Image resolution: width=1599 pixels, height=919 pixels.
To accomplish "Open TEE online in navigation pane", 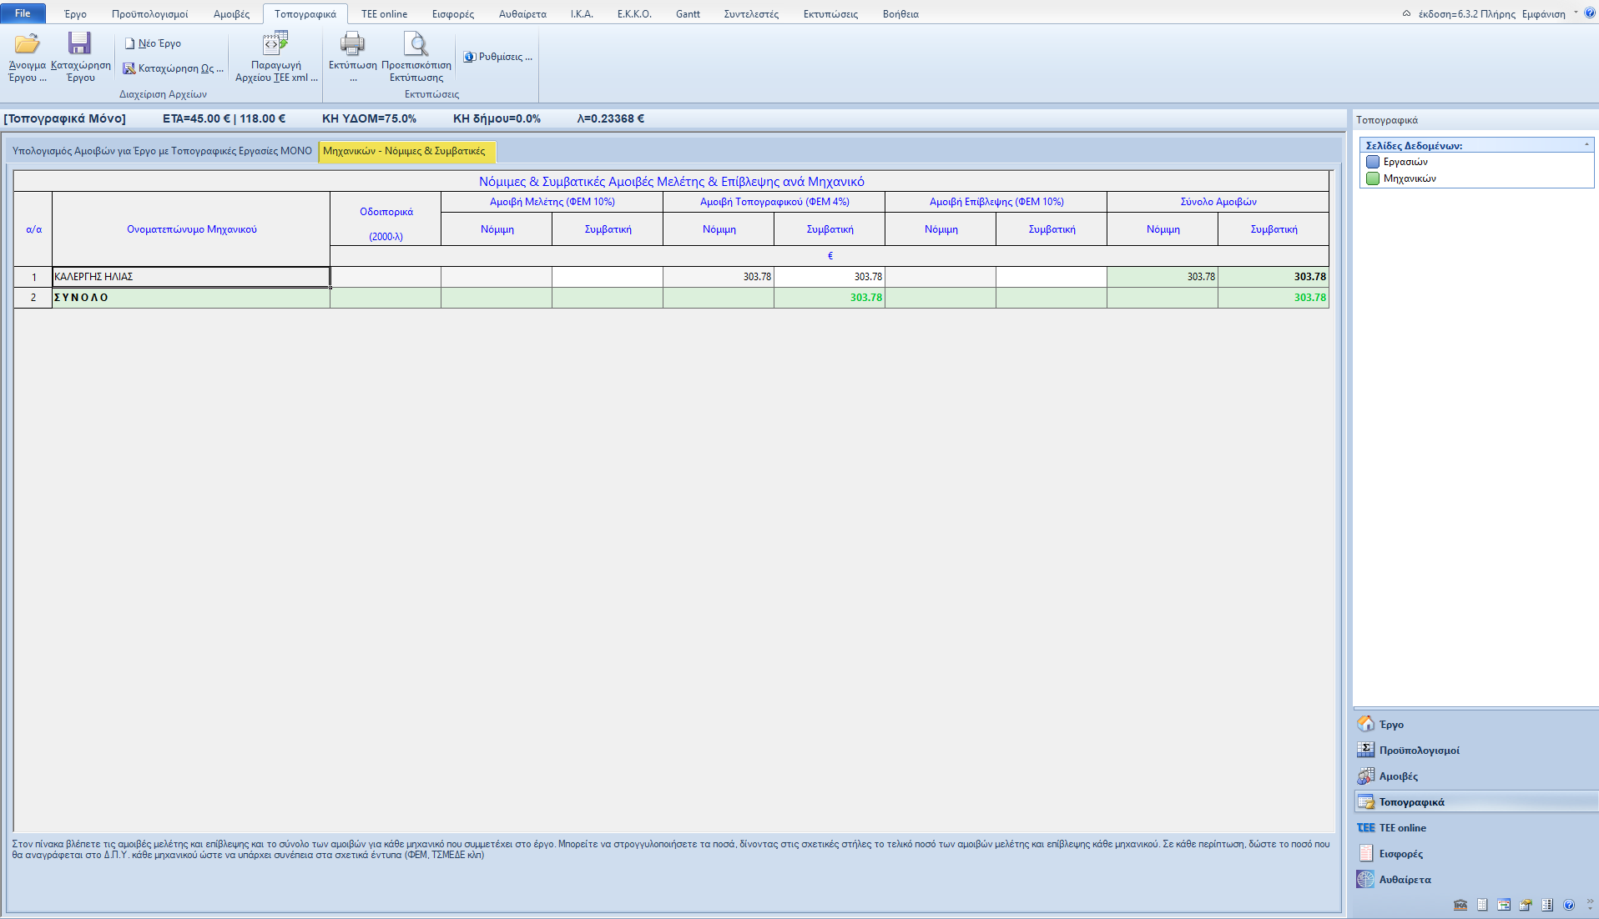I will [1402, 828].
